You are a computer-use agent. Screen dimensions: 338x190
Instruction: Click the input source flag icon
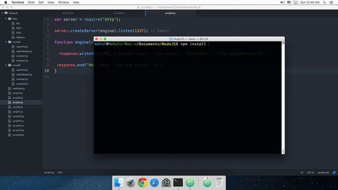[x=289, y=2]
